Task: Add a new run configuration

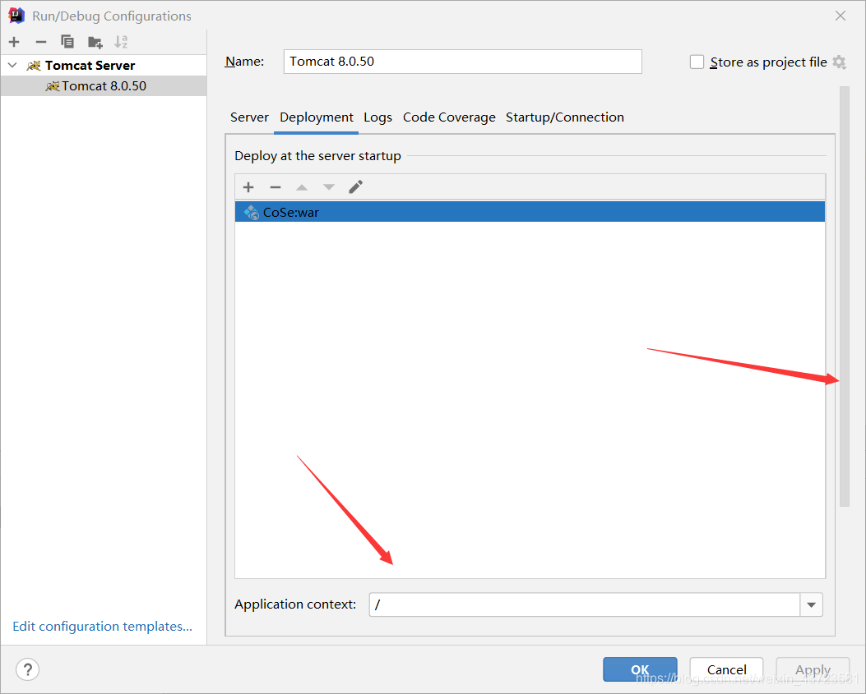Action: (x=14, y=42)
